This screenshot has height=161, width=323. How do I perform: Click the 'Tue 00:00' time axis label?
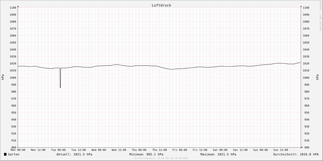point(58,150)
